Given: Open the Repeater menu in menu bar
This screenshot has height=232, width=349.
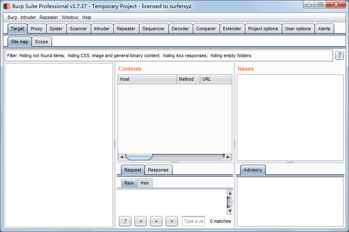Looking at the screenshot, I should tap(49, 17).
